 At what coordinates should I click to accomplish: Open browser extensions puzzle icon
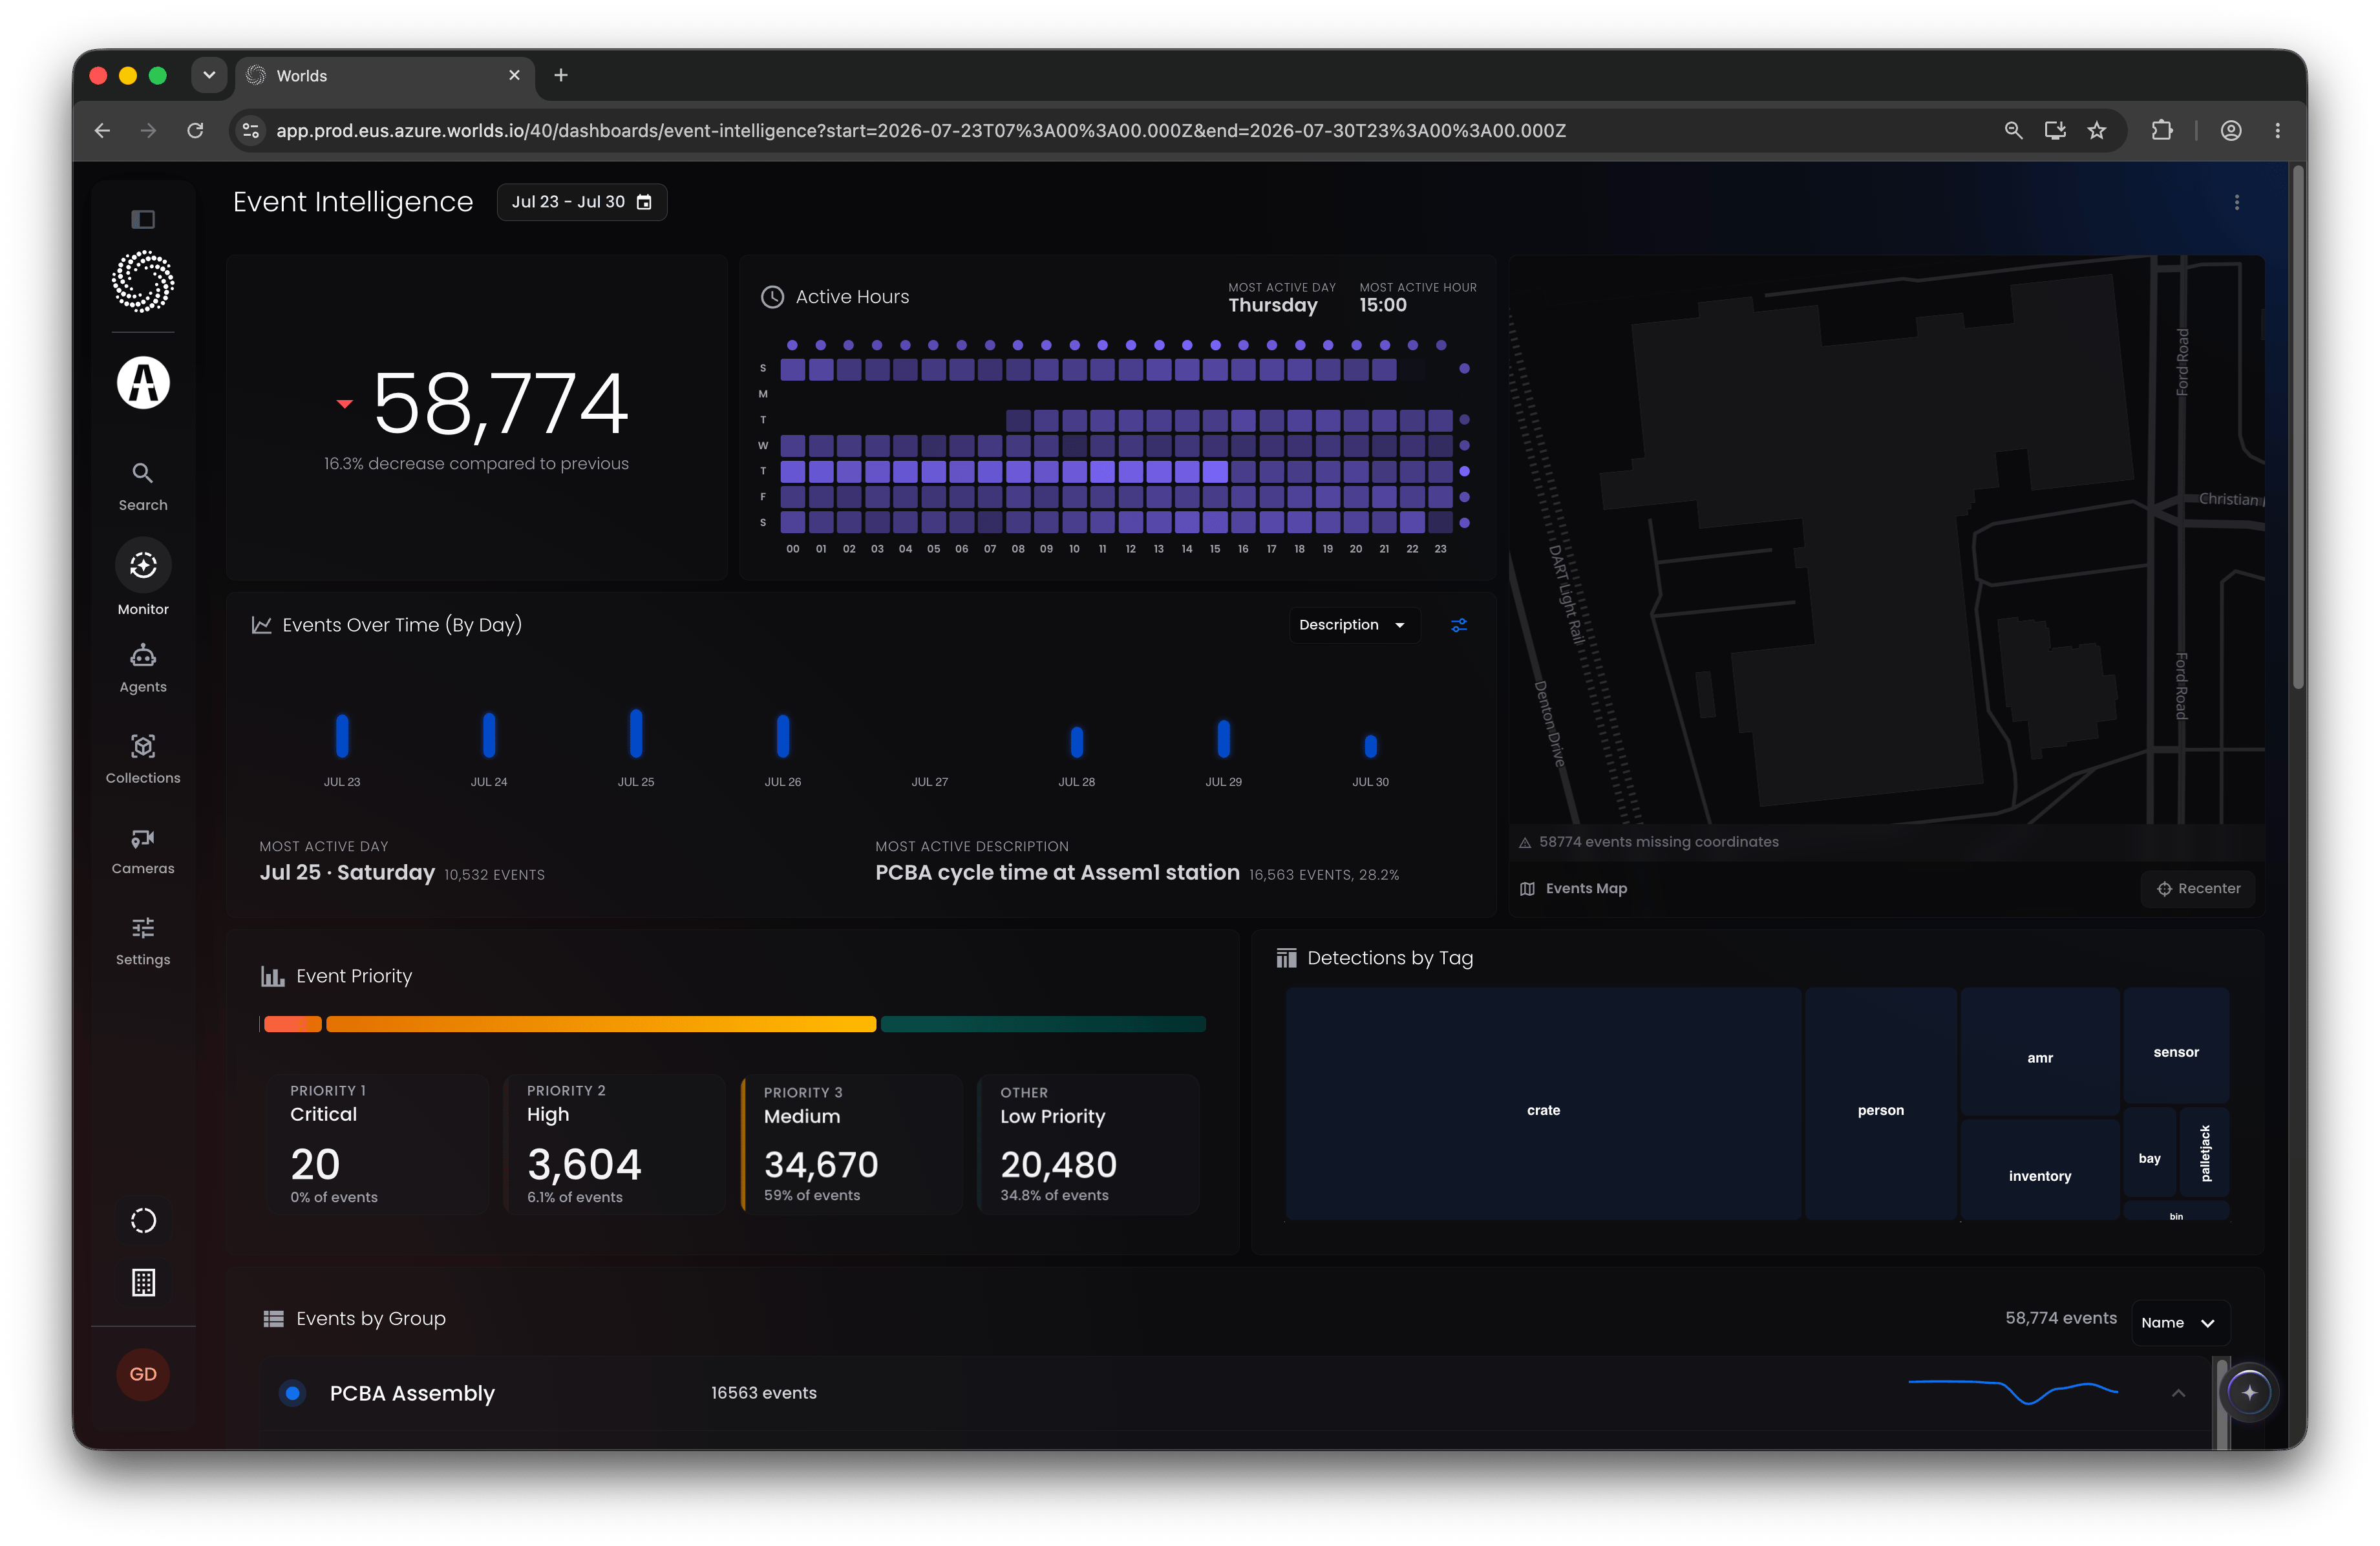pyautogui.click(x=2162, y=131)
